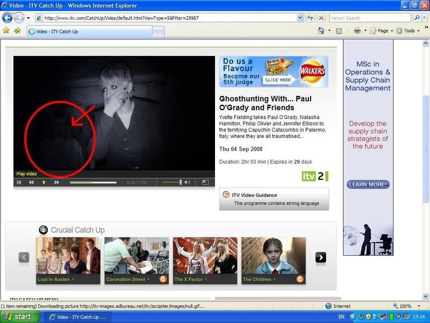
Task: Click the rewind button in video player
Action: click(x=31, y=182)
